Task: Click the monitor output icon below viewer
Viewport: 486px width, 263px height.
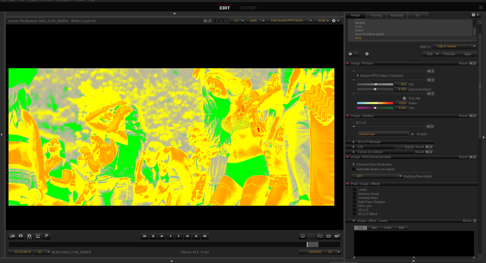Action: tap(303, 236)
